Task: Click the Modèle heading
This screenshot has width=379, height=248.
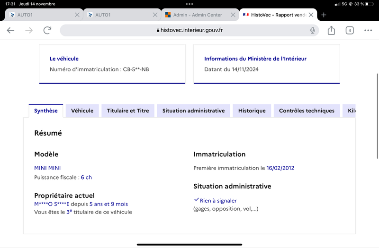Action: [46, 154]
